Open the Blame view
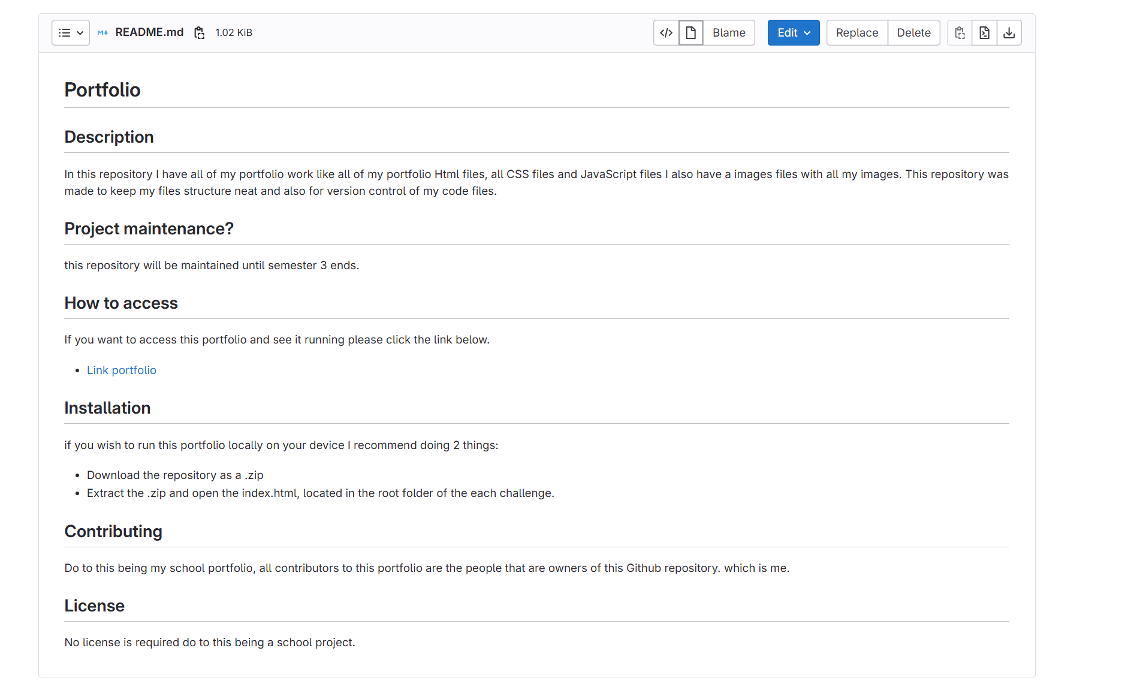The height and width of the screenshot is (681, 1137). tap(728, 33)
